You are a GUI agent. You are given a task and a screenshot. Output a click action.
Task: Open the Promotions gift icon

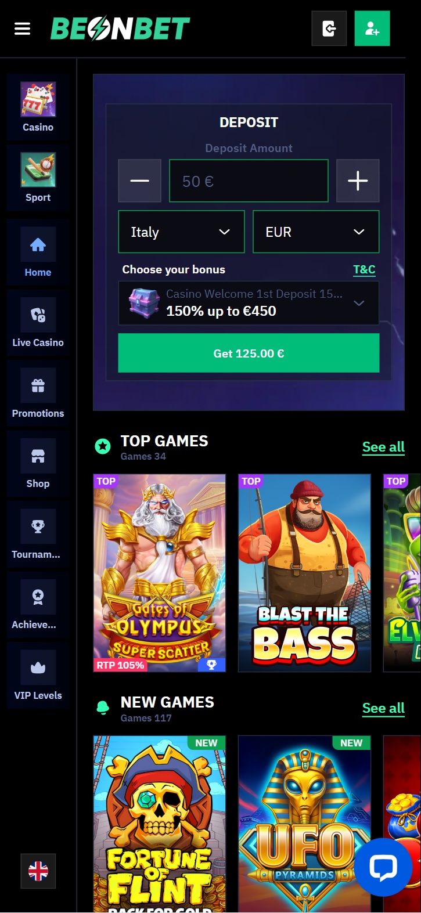[38, 386]
